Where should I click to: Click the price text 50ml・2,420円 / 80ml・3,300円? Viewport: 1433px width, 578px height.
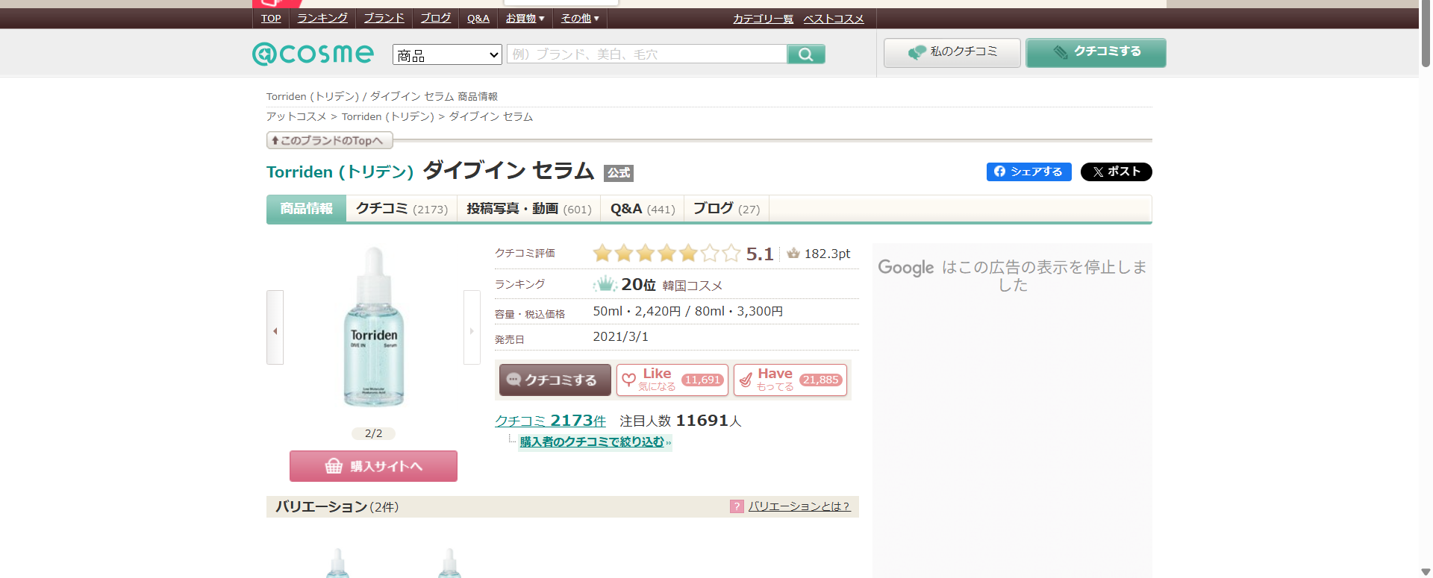[687, 311]
